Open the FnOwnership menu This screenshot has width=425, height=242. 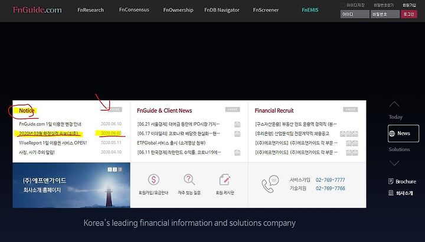(178, 10)
